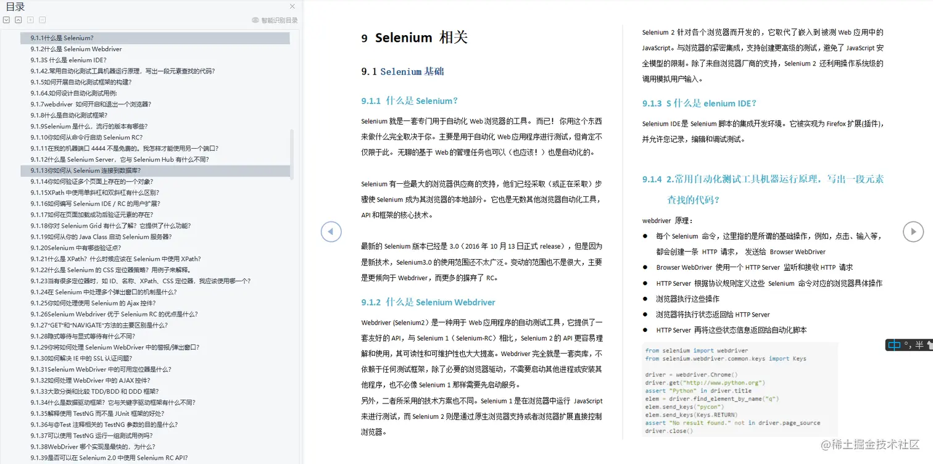Toggle 中 Chinese/English input mode
This screenshot has height=464, width=933.
[x=894, y=344]
